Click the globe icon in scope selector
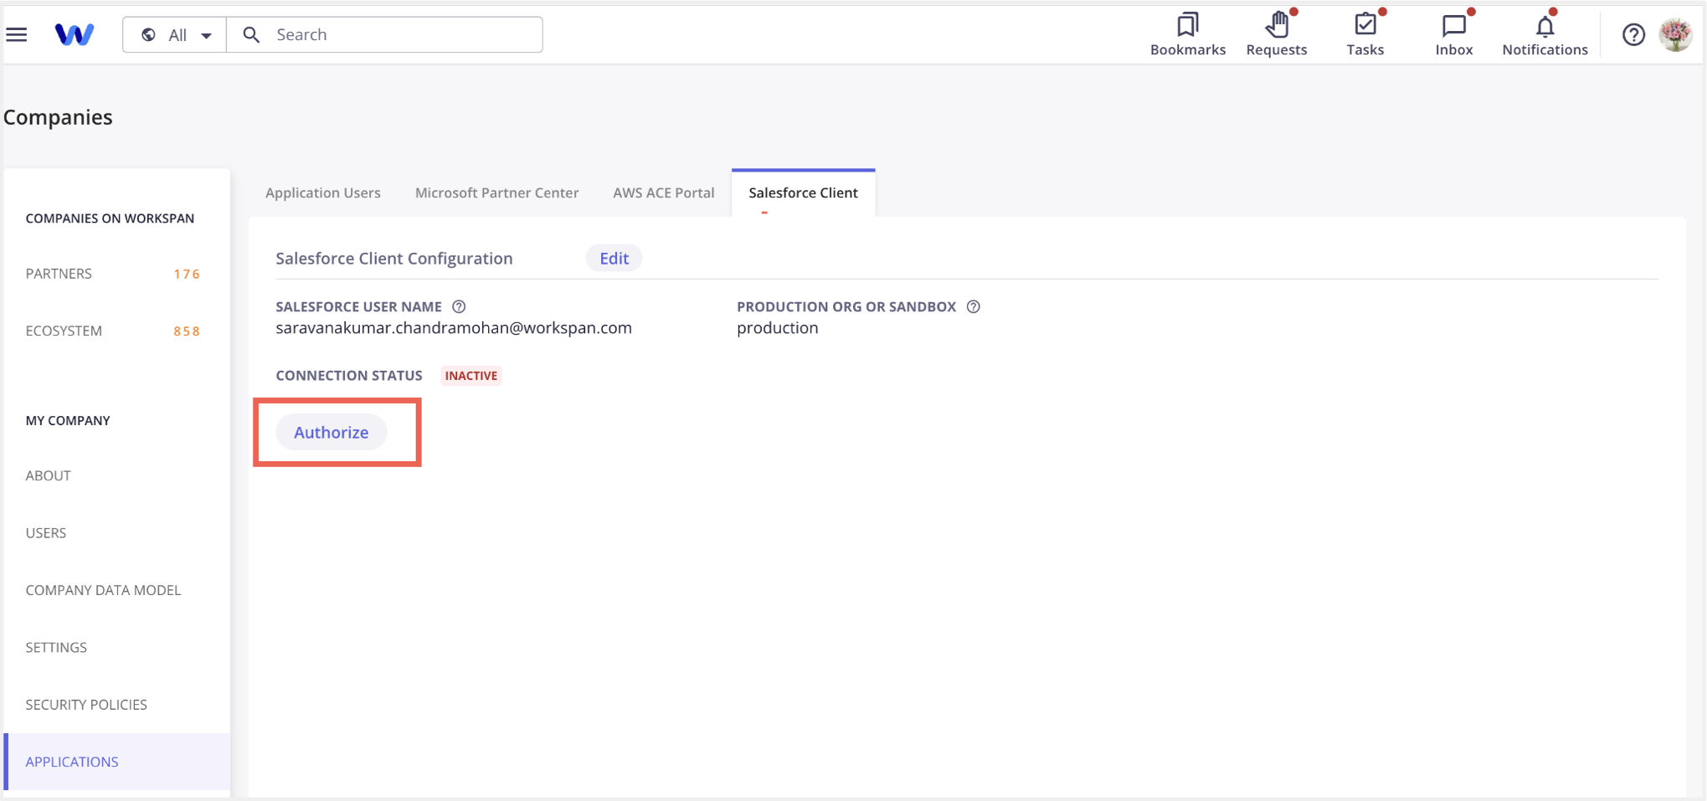1707x801 pixels. (148, 34)
